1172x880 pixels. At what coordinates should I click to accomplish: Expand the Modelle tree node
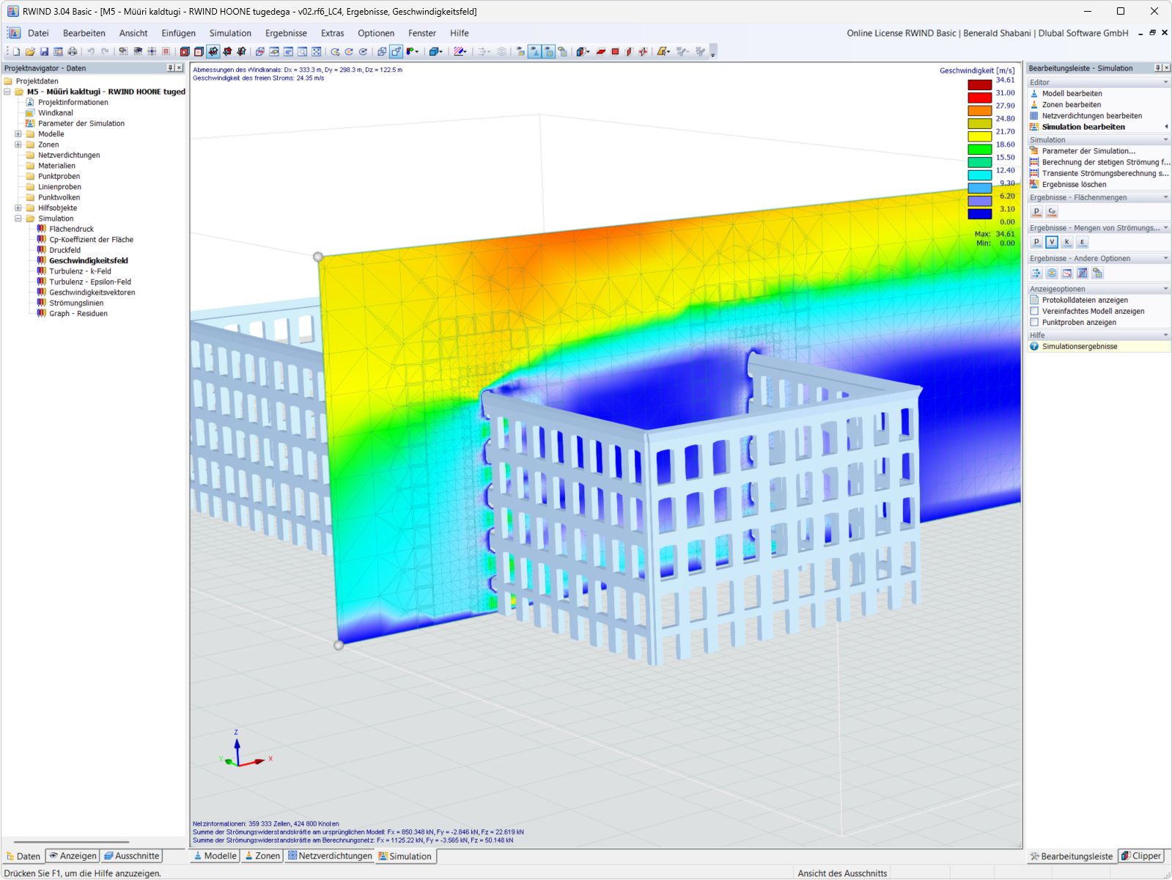tap(18, 134)
